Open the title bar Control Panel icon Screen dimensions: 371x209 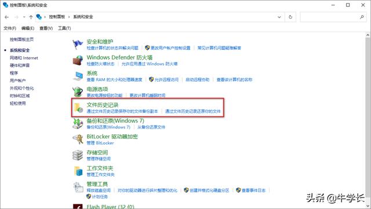coord(5,5)
